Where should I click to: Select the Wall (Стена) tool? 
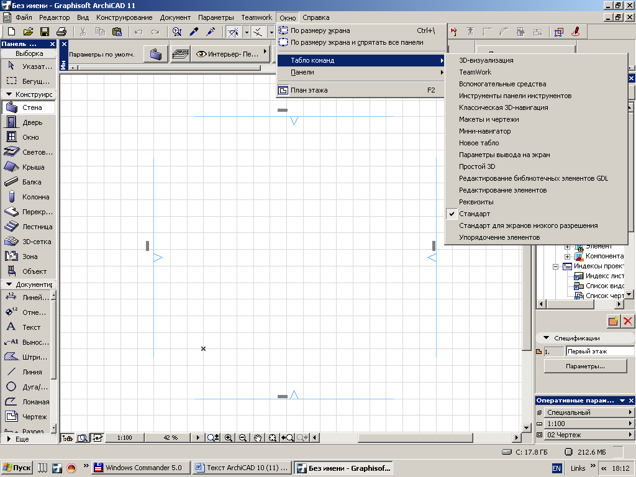29,107
